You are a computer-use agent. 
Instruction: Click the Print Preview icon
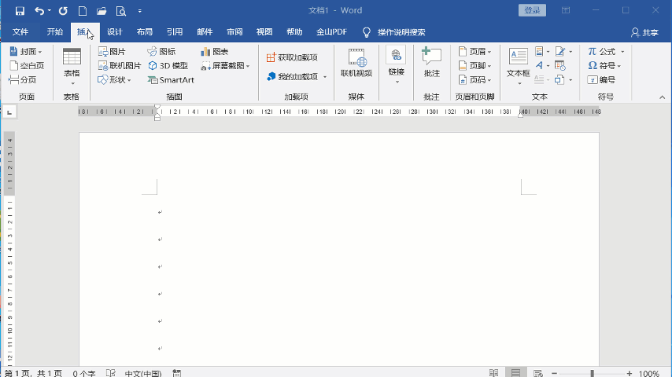point(121,11)
